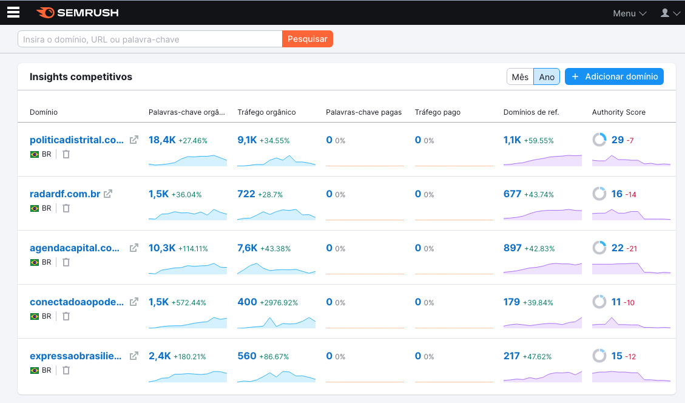Image resolution: width=685 pixels, height=403 pixels.
Task: Switch the period toggle to Mês
Action: pos(520,77)
